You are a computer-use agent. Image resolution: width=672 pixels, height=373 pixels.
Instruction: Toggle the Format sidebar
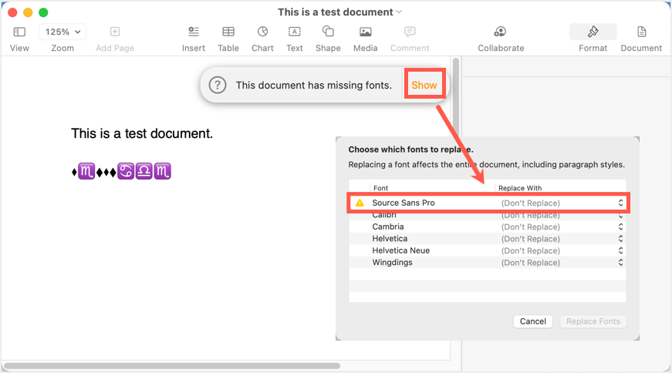(x=593, y=32)
